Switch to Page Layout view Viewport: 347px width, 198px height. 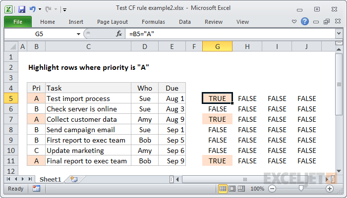[232, 189]
